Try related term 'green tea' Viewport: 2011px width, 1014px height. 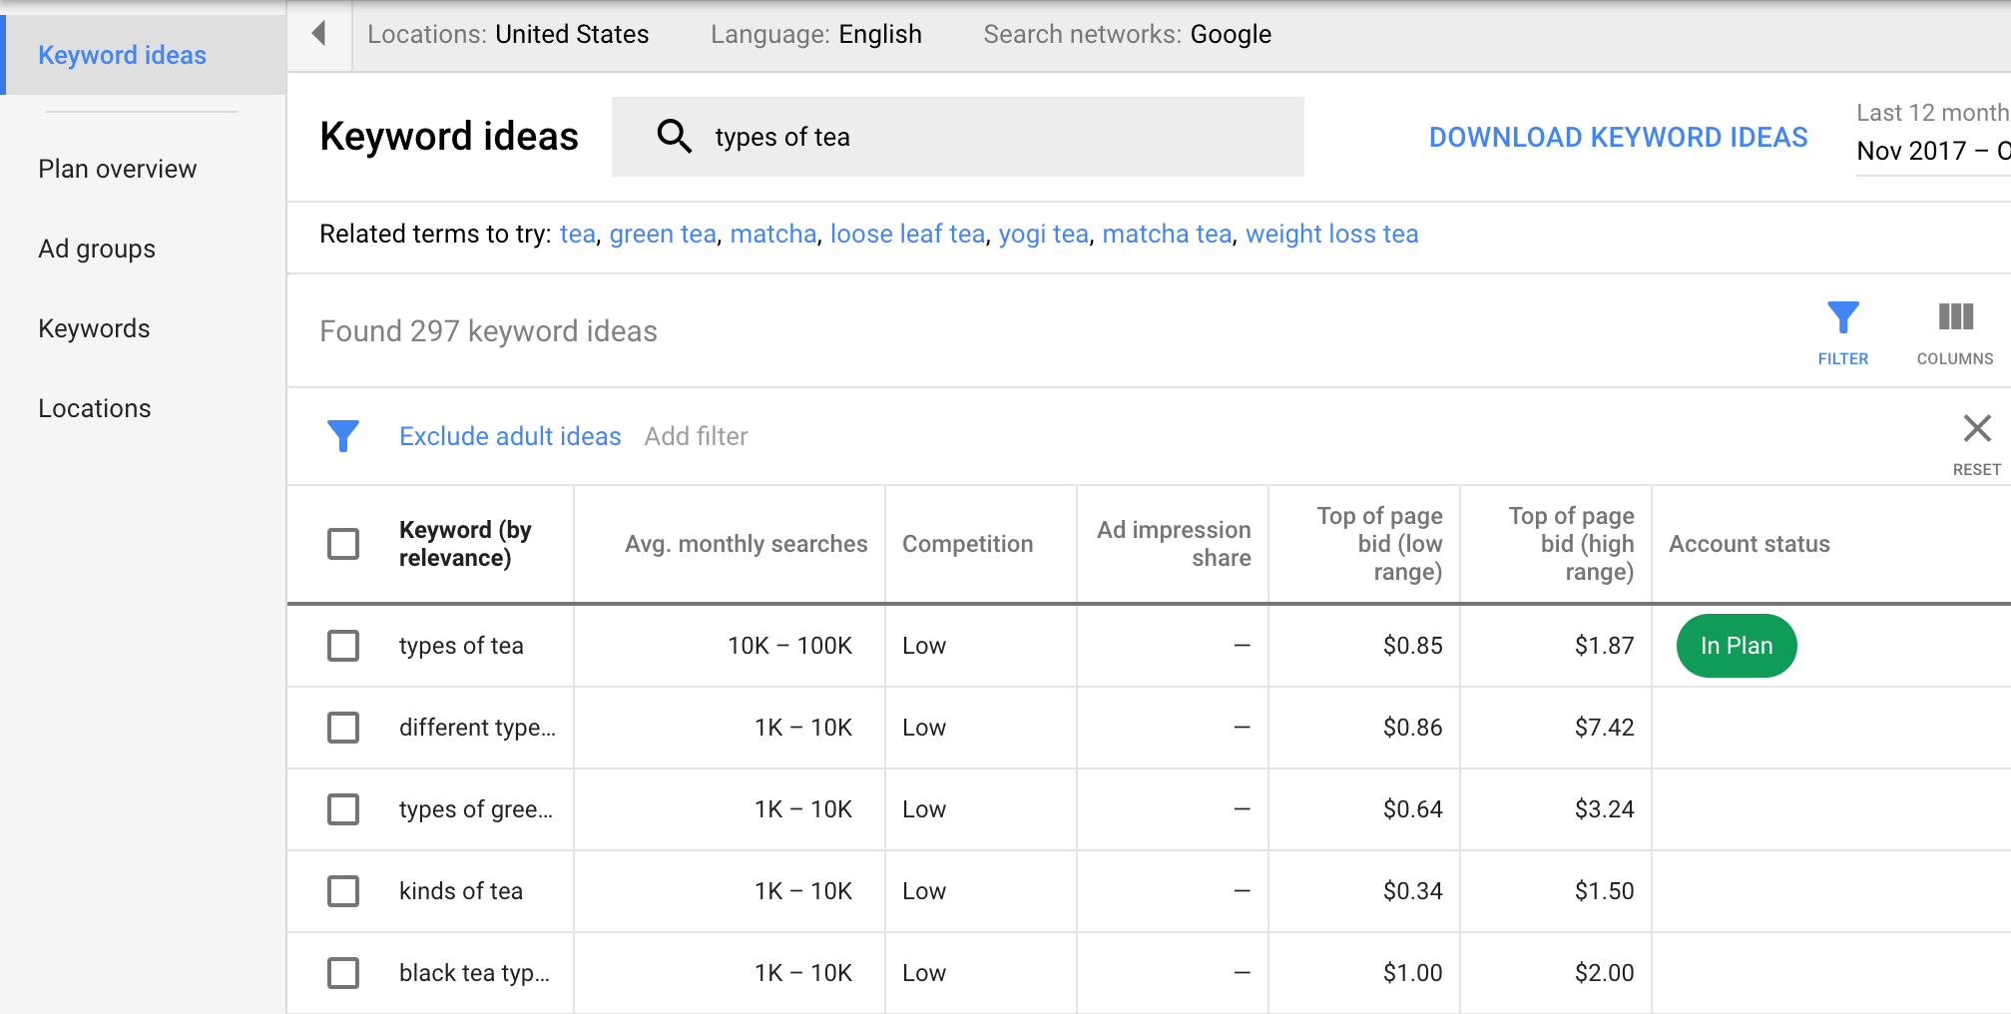pyautogui.click(x=663, y=235)
